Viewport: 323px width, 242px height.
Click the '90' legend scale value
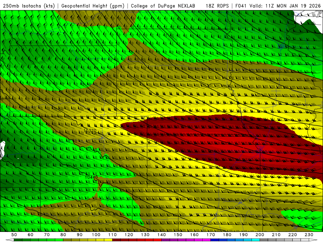[80, 235]
